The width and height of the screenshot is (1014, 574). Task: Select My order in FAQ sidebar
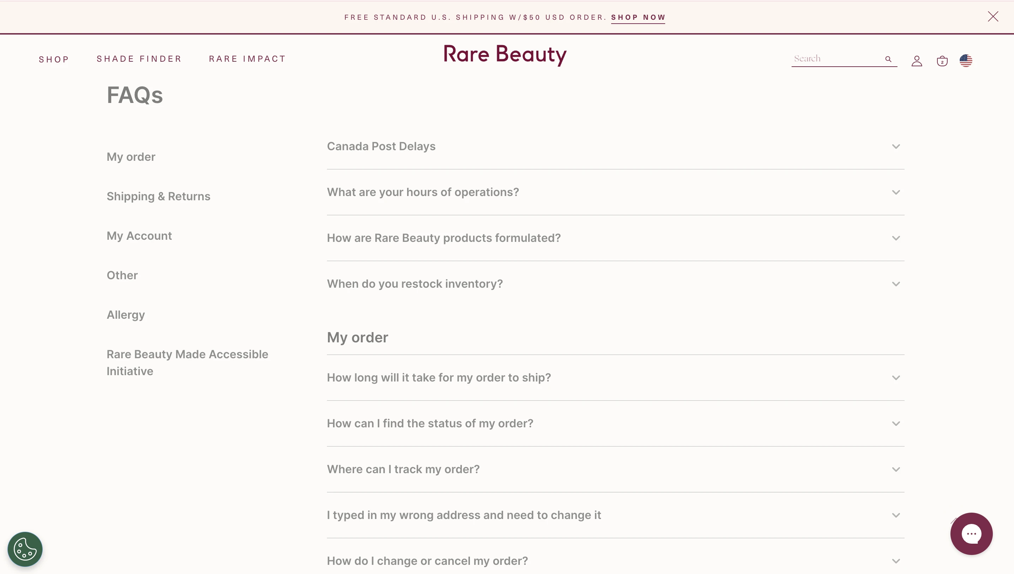click(131, 157)
